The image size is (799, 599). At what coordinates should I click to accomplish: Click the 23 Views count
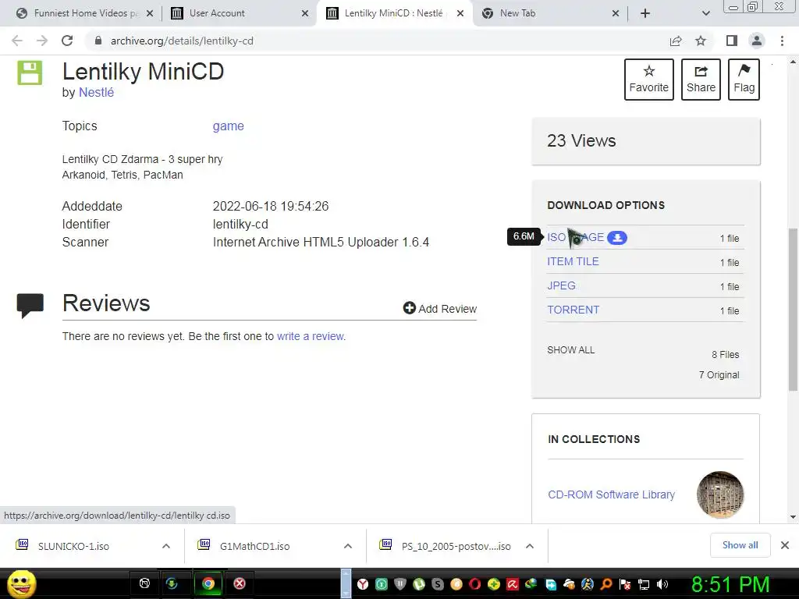(x=581, y=140)
